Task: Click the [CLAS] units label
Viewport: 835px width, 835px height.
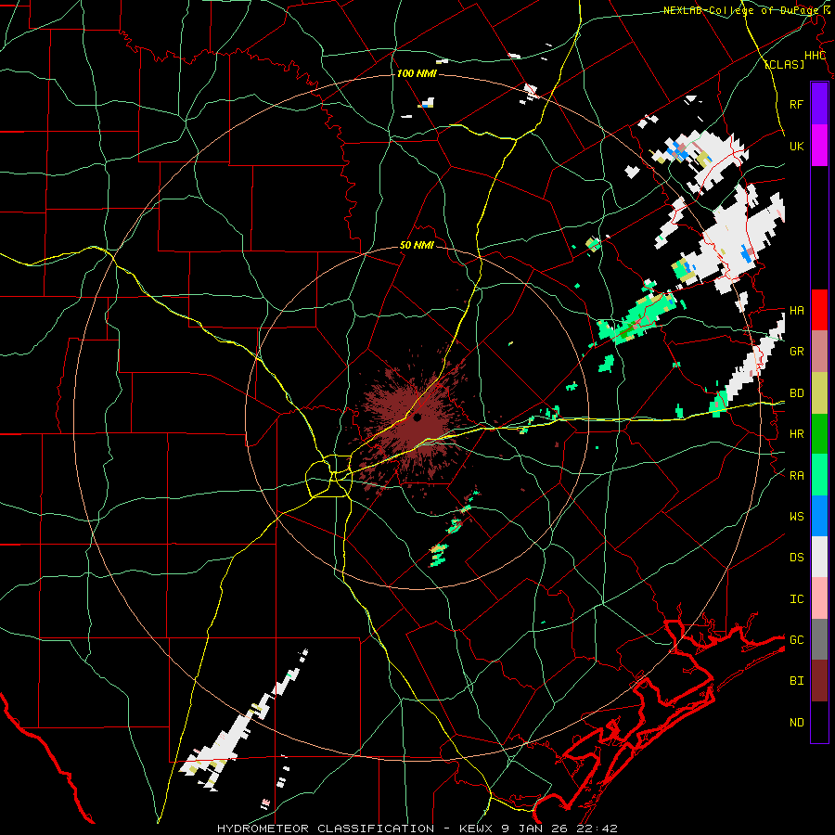Action: [784, 64]
